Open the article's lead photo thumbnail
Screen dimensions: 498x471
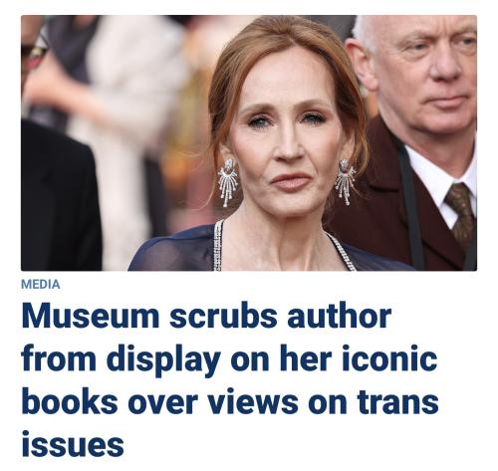click(x=249, y=143)
